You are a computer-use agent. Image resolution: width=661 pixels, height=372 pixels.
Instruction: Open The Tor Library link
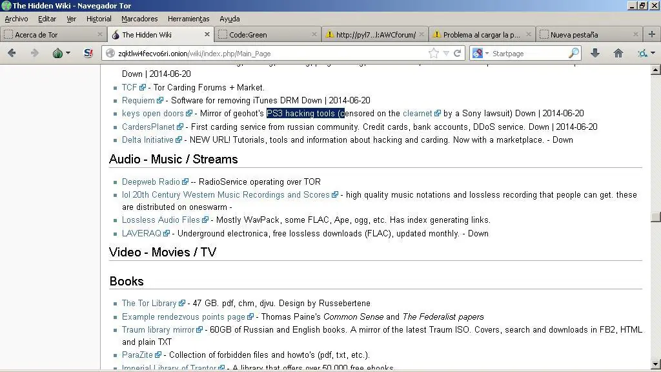pos(149,304)
